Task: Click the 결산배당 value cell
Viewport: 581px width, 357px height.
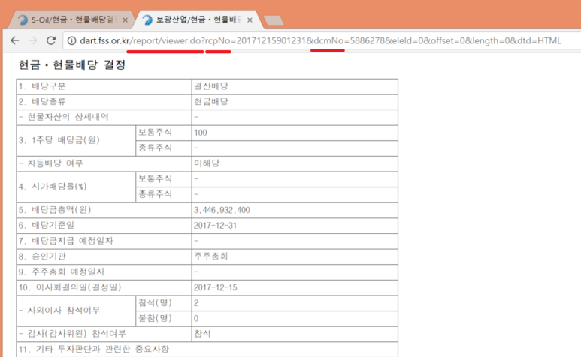Action: tap(295, 86)
